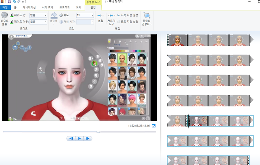Click the 속도 stopwatch icon
Screen dimensions: 260x165
[61, 15]
